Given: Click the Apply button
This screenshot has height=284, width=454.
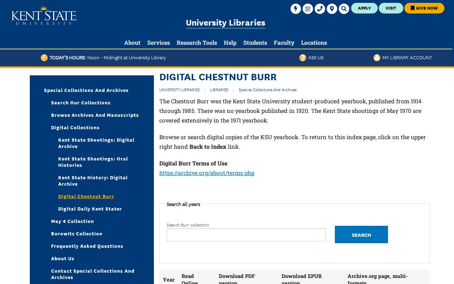Looking at the screenshot, I should [x=364, y=8].
